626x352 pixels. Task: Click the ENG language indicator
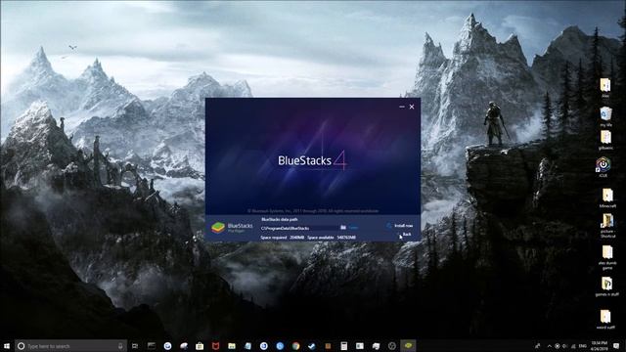tap(583, 346)
